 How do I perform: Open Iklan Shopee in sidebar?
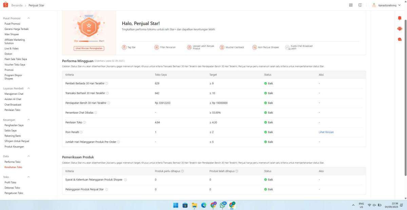[12, 34]
